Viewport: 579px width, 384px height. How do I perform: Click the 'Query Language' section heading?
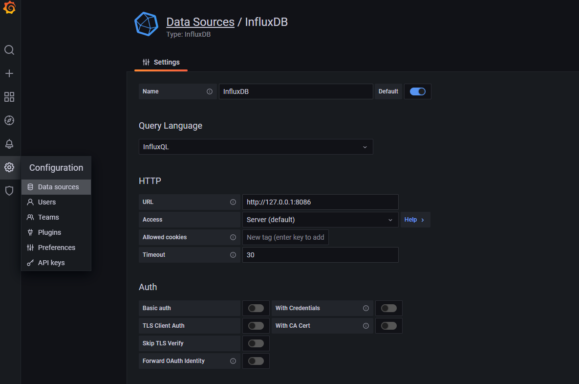[x=171, y=126]
